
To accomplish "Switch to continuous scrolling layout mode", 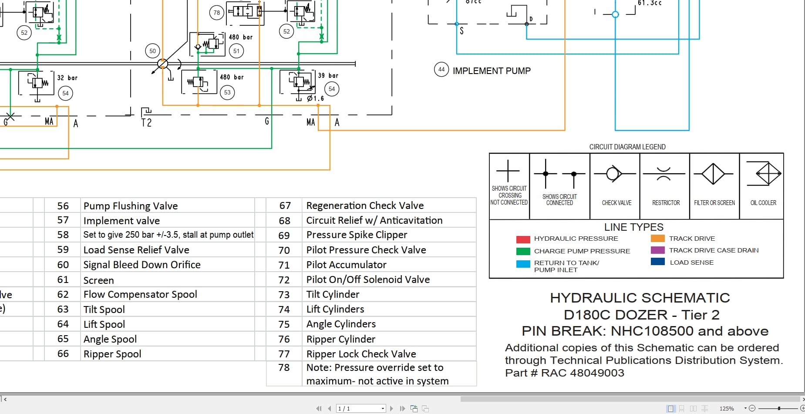I will [681, 408].
